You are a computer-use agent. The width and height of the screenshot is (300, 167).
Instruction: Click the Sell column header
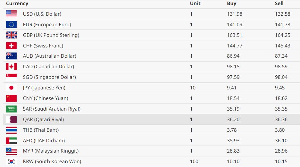coord(279,4)
